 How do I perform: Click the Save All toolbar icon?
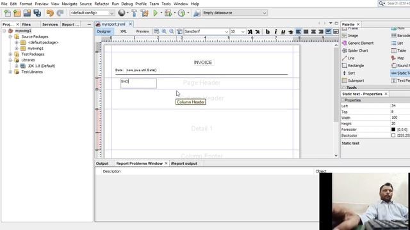pyautogui.click(x=37, y=13)
